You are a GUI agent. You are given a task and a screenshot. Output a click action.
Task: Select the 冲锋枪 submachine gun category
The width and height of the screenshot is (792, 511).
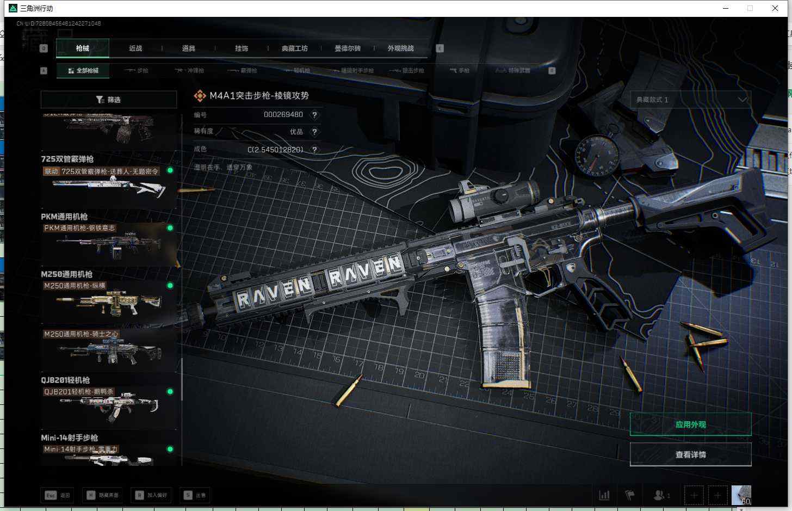coord(189,71)
